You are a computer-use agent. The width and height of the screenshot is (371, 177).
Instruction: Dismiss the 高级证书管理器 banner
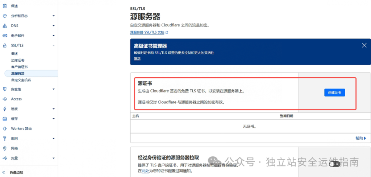(364, 45)
